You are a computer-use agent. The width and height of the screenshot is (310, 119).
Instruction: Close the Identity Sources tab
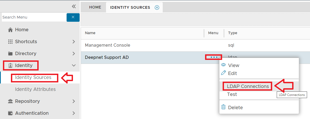coord(157,7)
